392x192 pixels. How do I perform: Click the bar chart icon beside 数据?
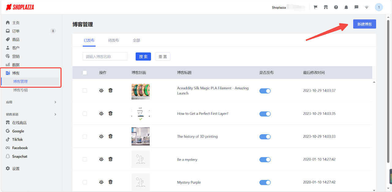click(8, 65)
